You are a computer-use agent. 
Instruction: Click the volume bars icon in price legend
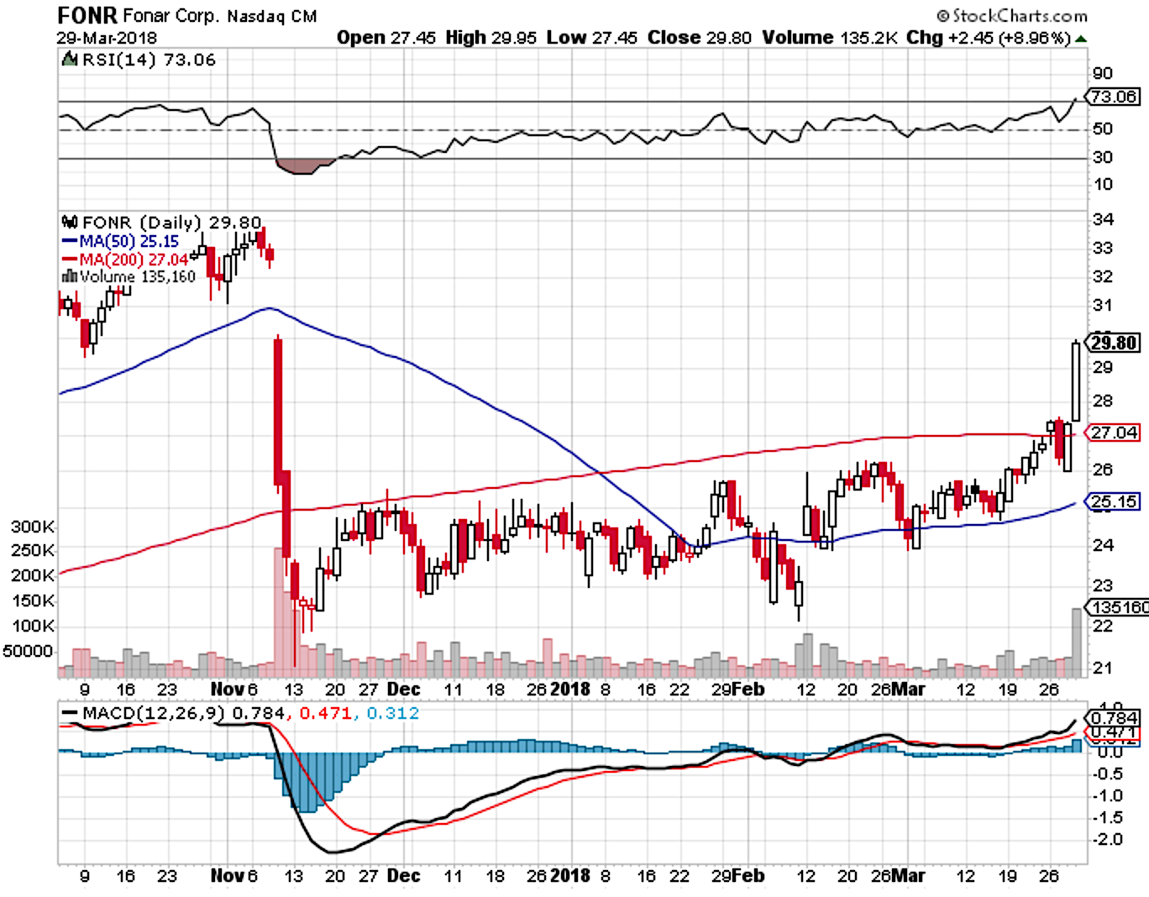click(71, 276)
